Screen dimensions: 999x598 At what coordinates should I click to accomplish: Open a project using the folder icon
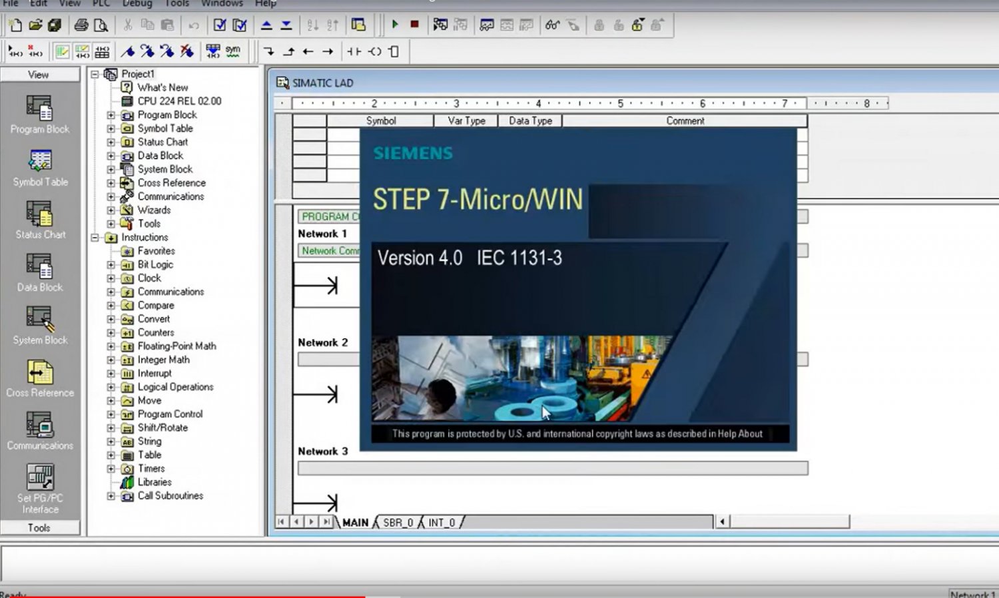[x=35, y=25]
